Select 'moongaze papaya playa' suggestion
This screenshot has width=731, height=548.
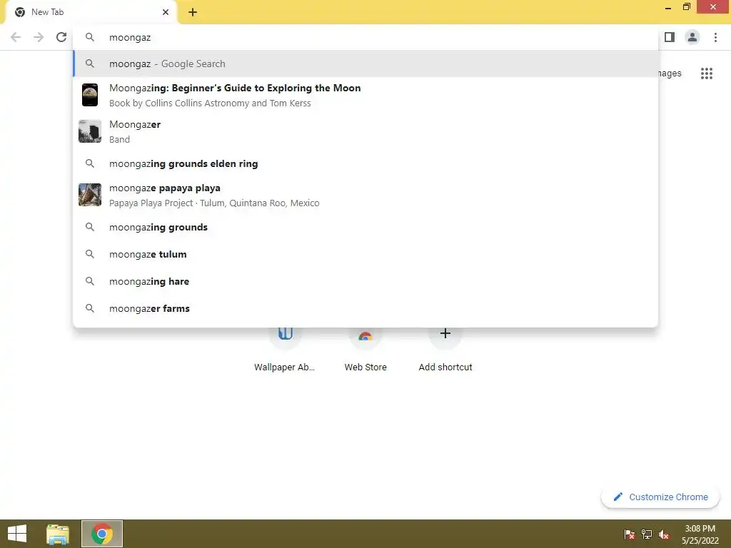[366, 196]
